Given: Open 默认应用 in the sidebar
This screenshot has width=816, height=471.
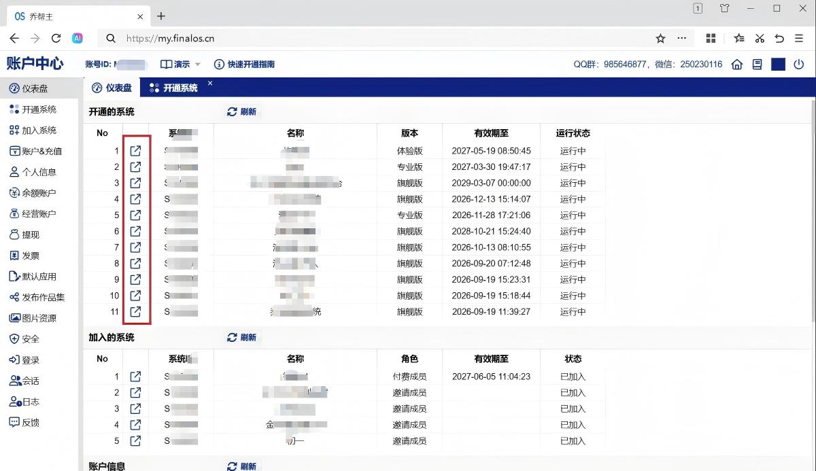Looking at the screenshot, I should [x=39, y=277].
